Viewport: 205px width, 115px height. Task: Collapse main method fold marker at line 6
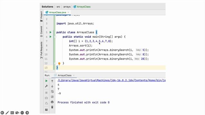55,37
